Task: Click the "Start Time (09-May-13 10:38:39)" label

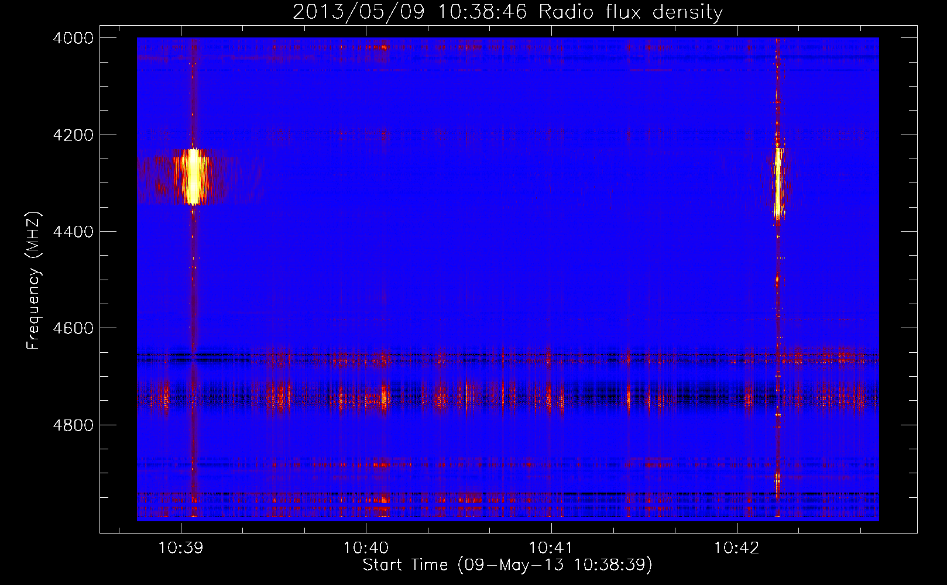Action: tap(507, 565)
